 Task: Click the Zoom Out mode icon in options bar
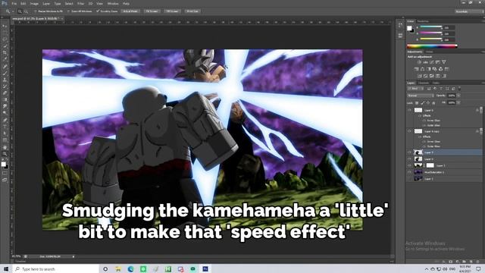click(x=27, y=11)
